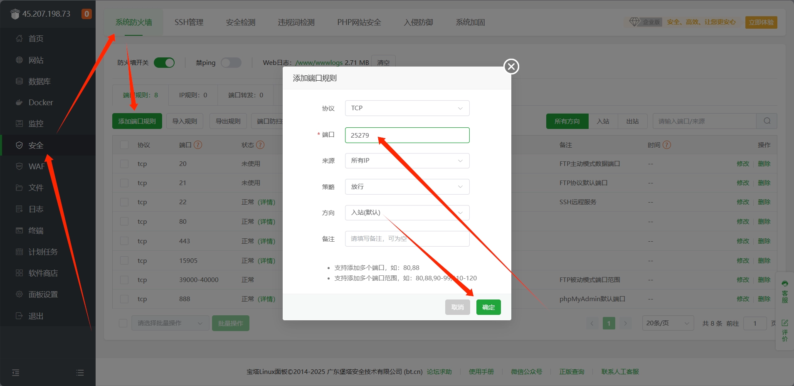Open the 终端 terminal sidebar item

pyautogui.click(x=35, y=230)
